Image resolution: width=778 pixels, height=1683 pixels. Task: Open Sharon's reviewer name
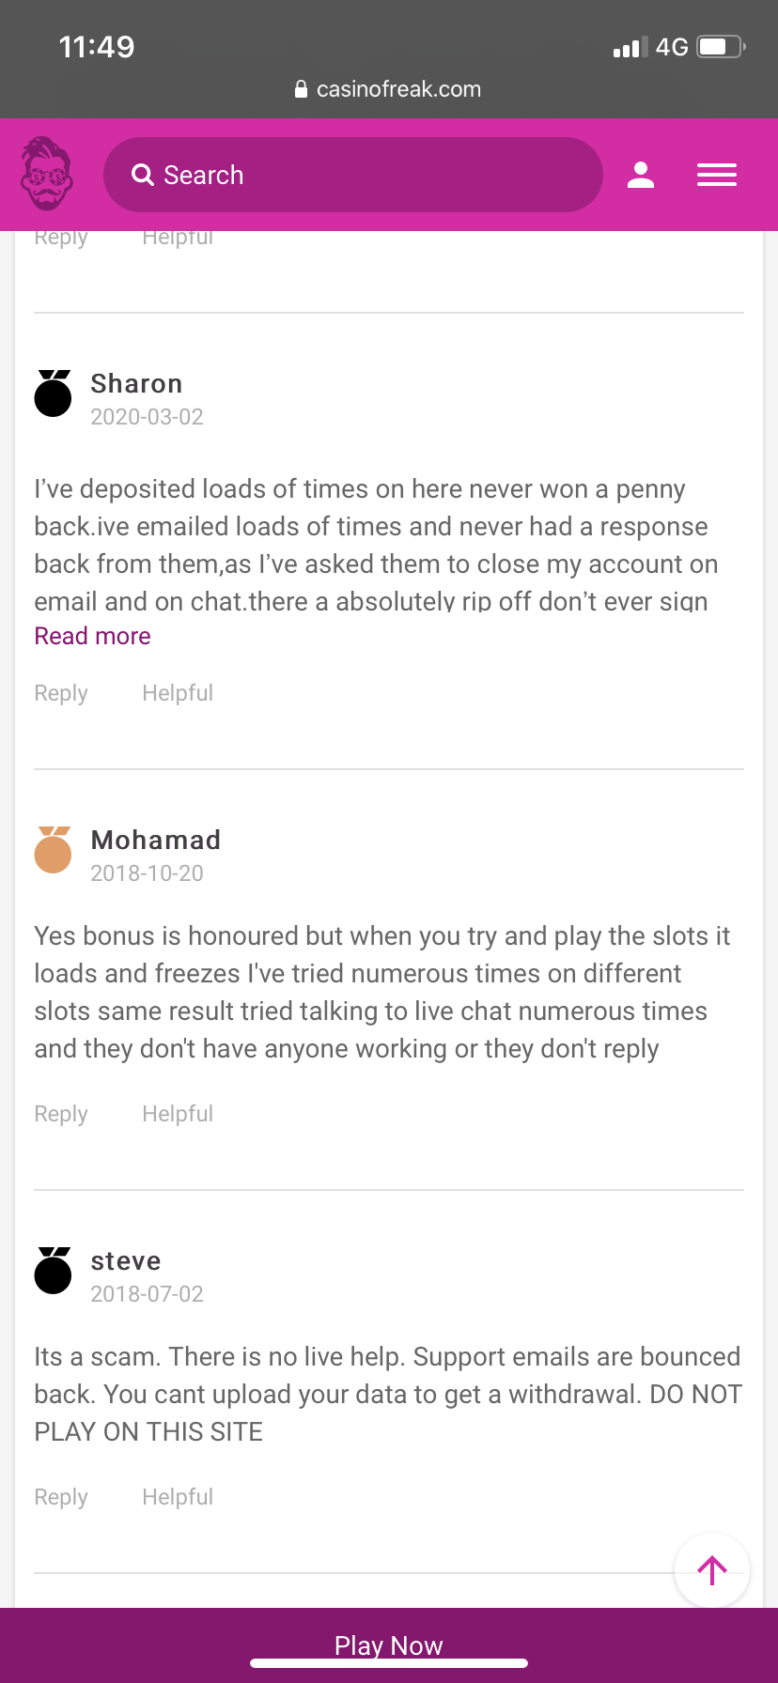[136, 384]
